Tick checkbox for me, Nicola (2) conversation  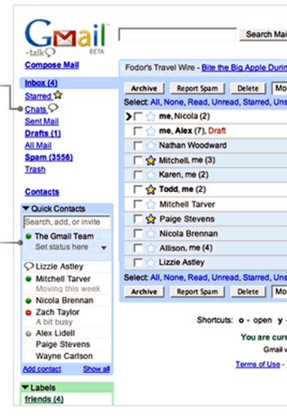pos(138,116)
